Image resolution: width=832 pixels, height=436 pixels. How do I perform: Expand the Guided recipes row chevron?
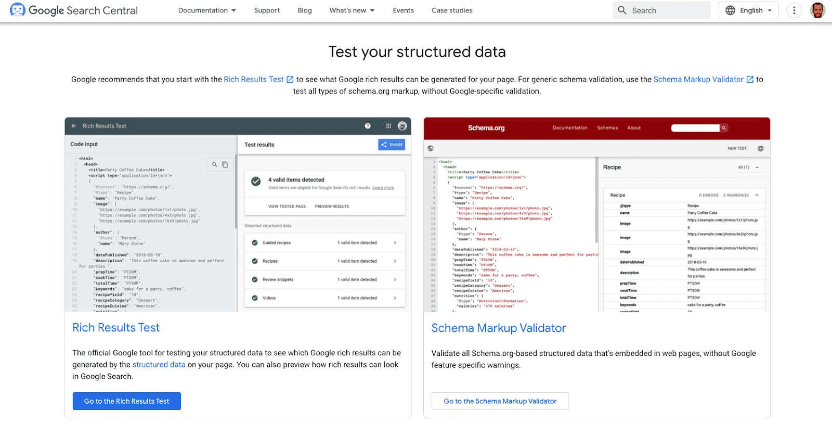(x=395, y=243)
